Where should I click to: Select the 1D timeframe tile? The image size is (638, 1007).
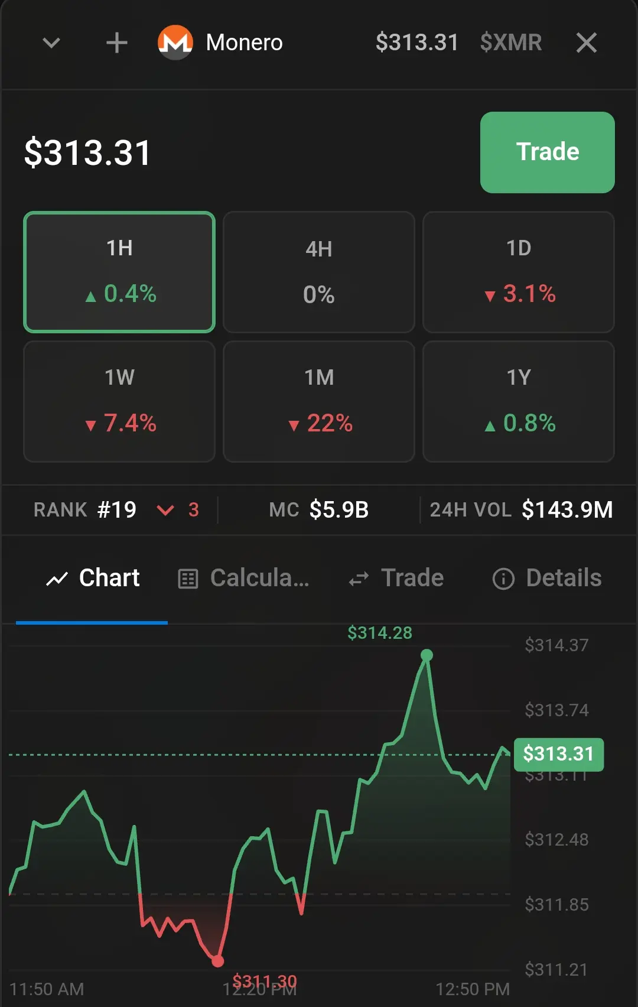pos(519,272)
